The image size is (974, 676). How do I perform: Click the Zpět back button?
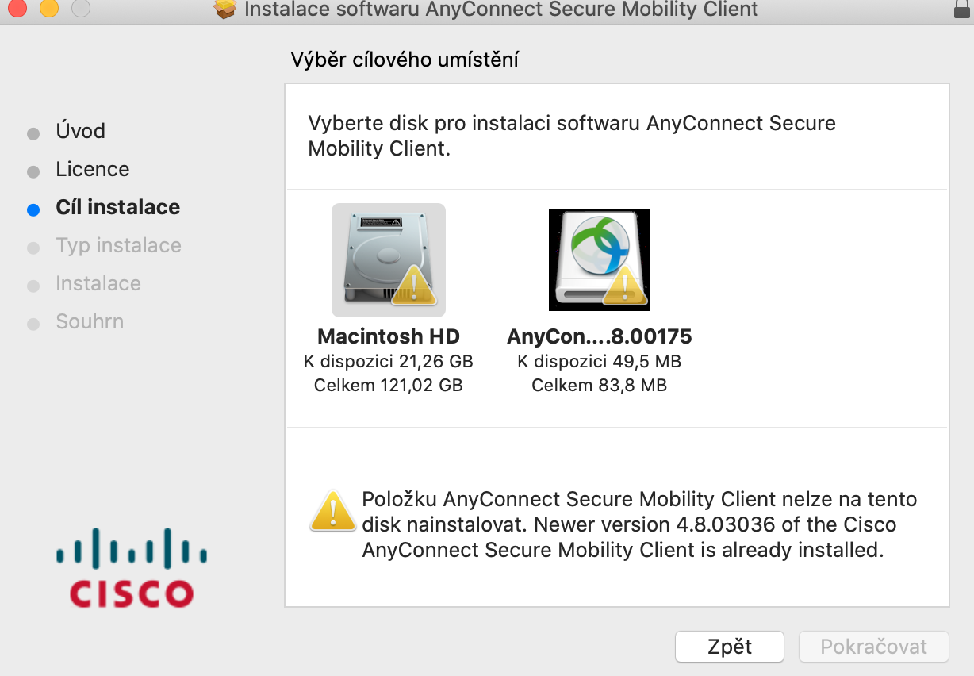pos(730,647)
